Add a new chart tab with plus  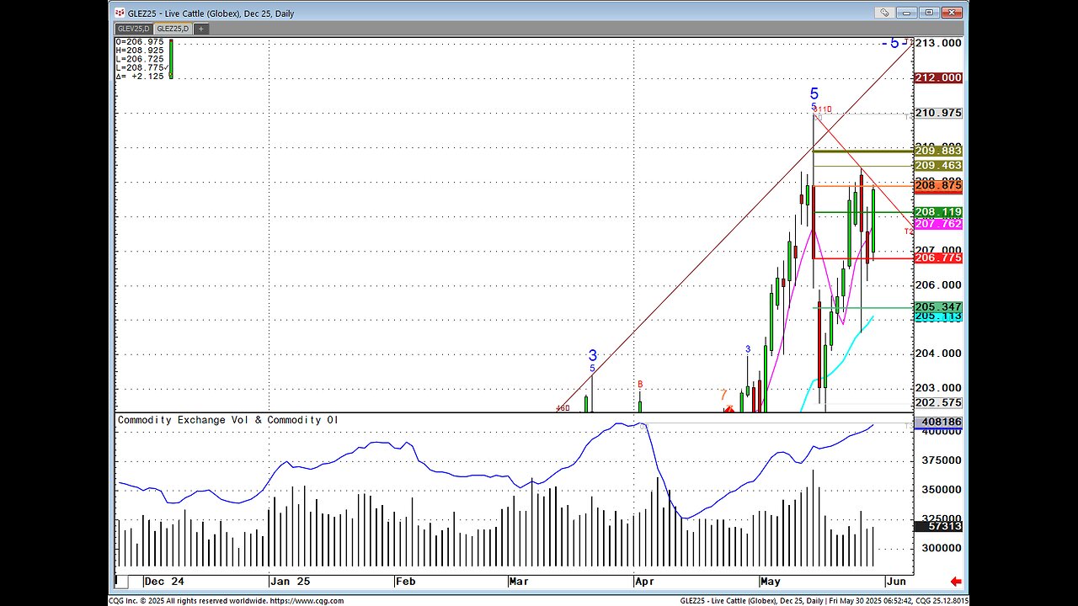point(200,29)
